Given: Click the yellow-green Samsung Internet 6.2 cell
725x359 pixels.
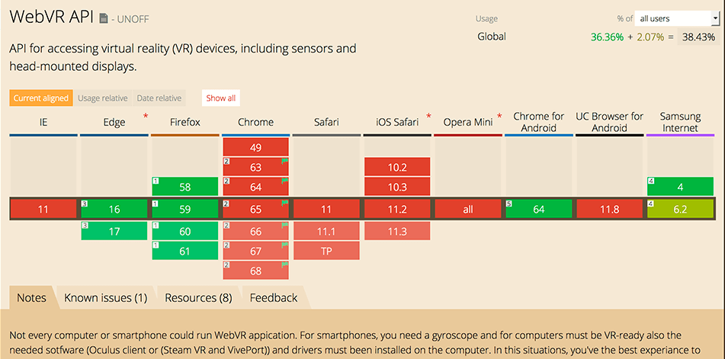Looking at the screenshot, I should (680, 209).
